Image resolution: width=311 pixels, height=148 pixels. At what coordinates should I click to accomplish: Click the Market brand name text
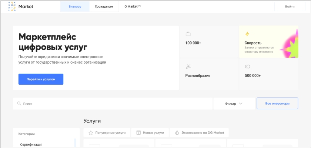click(x=26, y=7)
